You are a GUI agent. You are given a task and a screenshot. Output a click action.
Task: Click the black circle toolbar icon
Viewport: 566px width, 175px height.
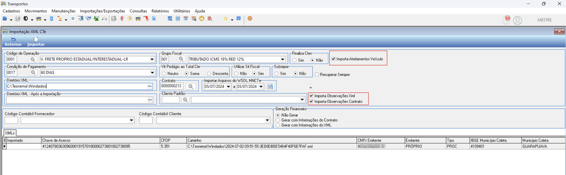26,19
